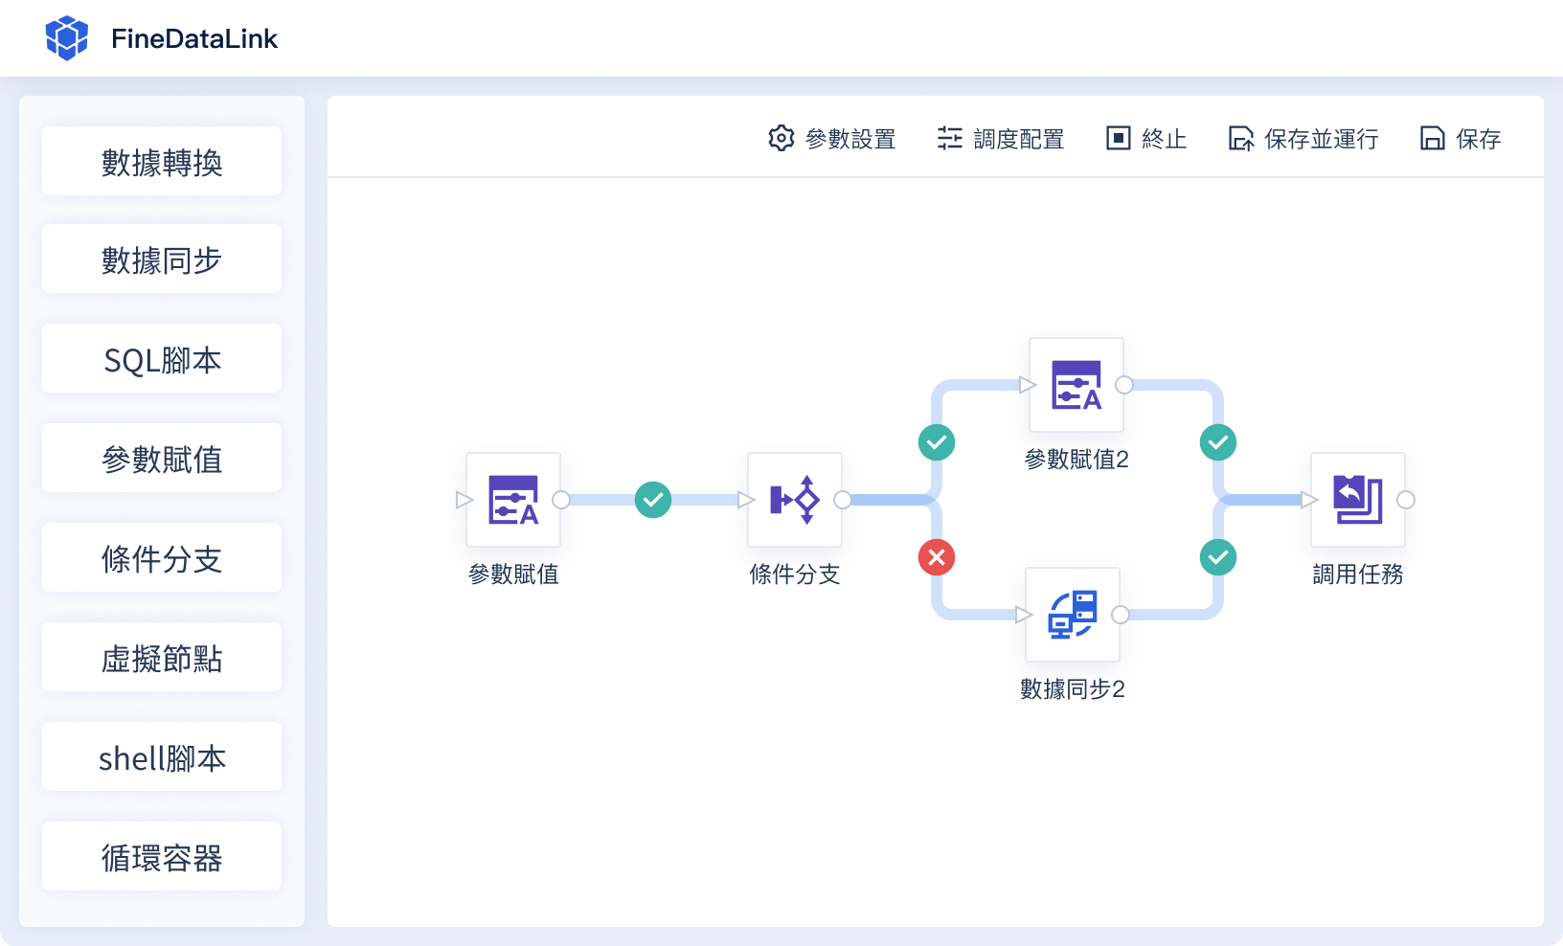
Task: Click the 參數賦值 node icon on canvas
Action: click(513, 500)
